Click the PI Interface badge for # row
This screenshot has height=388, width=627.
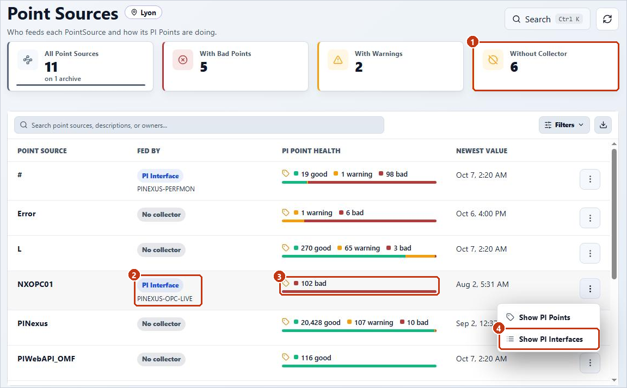[161, 176]
